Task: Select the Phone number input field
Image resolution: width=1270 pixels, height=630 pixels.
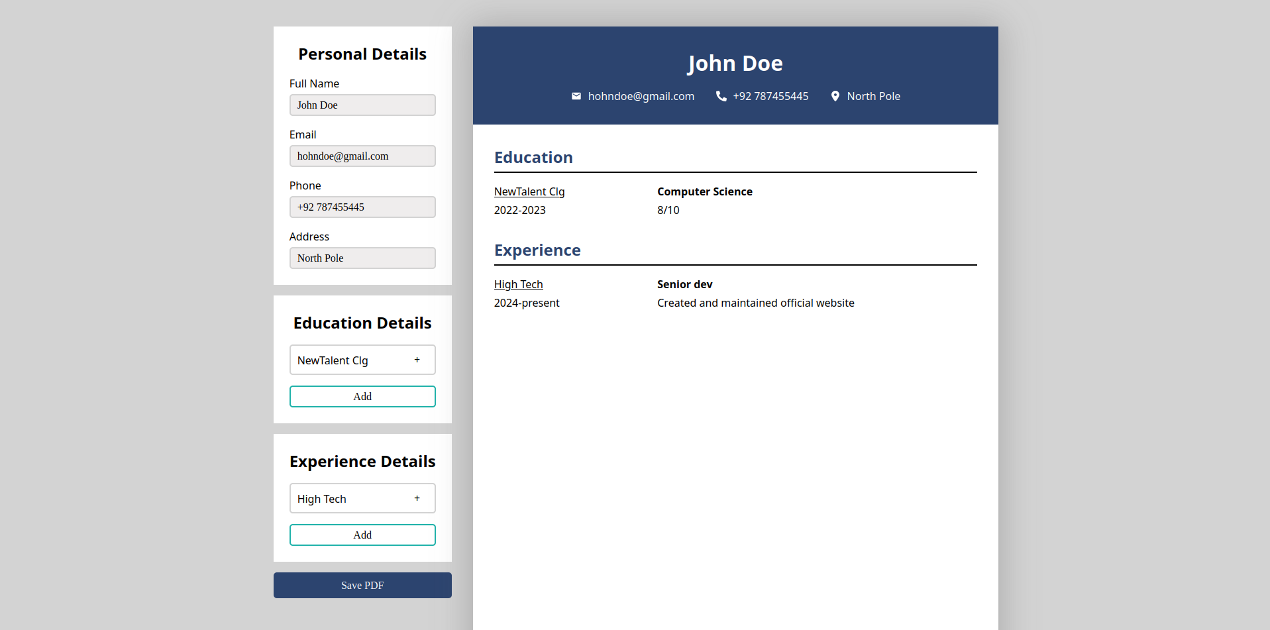Action: (362, 207)
